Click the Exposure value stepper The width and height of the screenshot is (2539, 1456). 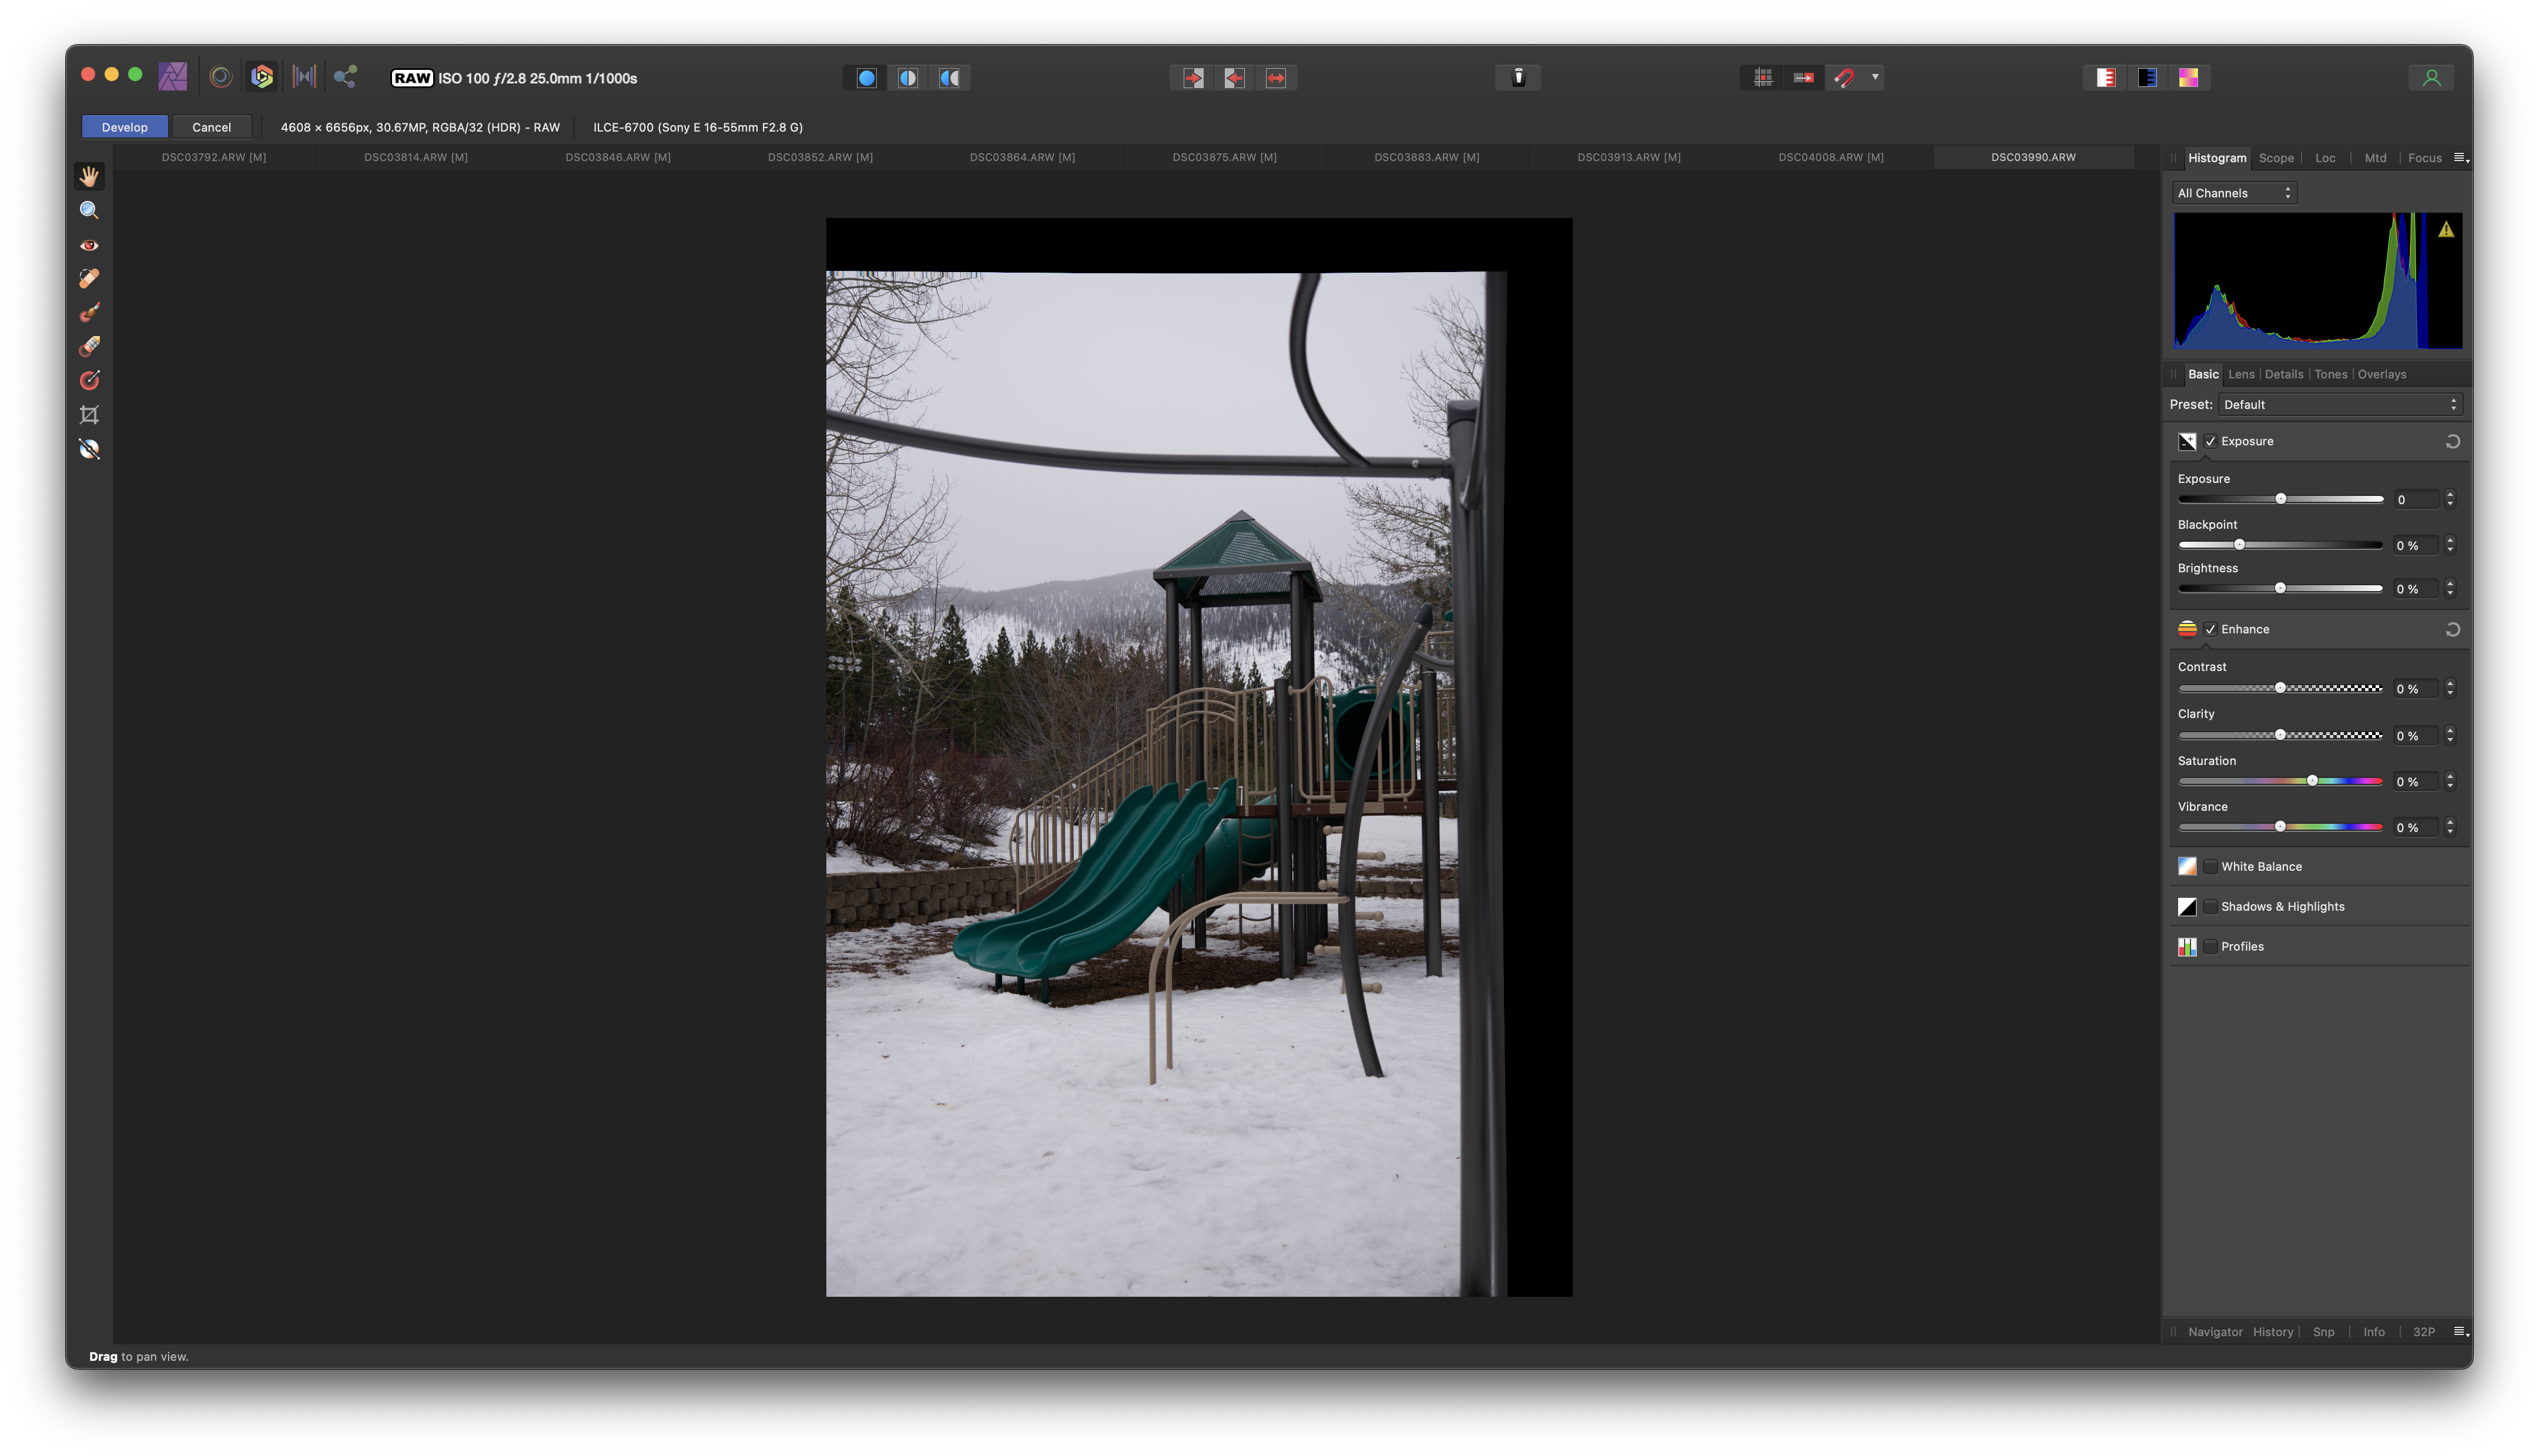tap(2450, 499)
